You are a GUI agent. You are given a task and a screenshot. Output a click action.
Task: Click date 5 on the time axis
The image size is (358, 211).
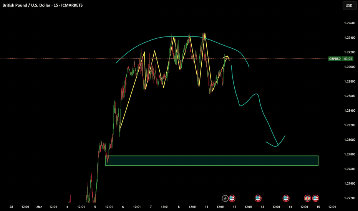point(95,207)
